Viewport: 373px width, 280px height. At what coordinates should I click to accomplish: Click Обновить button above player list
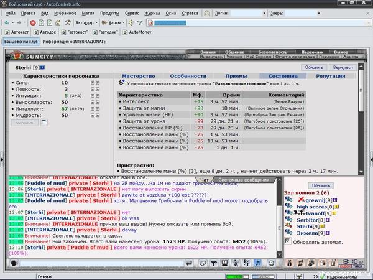321,185
